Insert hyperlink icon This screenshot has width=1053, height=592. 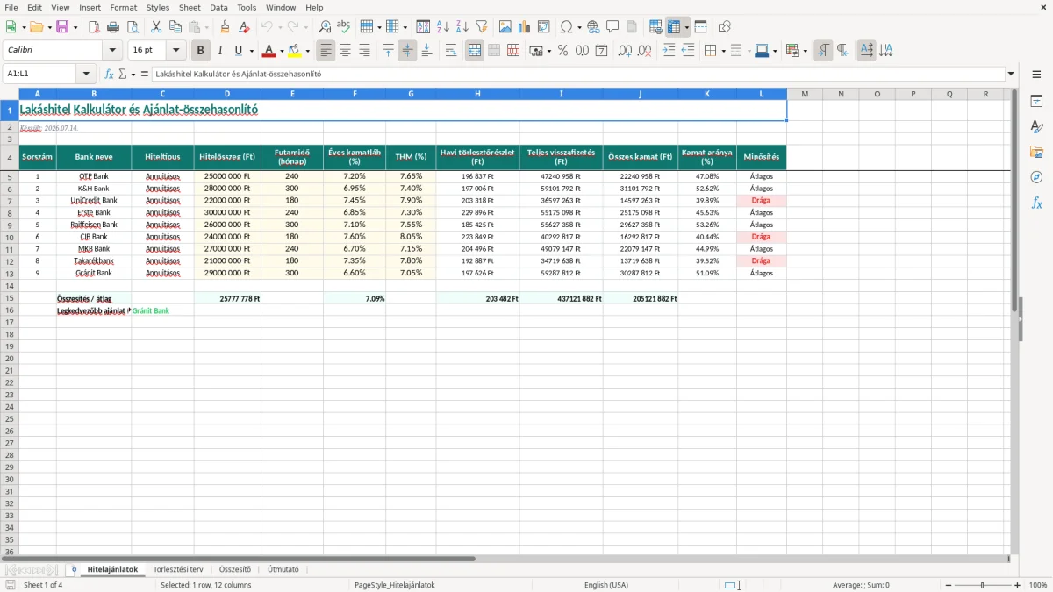(593, 27)
